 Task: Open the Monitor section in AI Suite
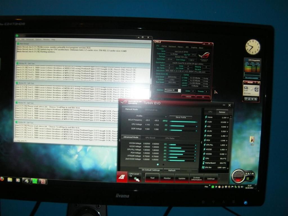[167, 178]
